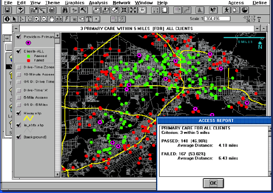Screen dimensions: 273x193
Task: Click the Access Report title bar
Action: tap(214, 120)
